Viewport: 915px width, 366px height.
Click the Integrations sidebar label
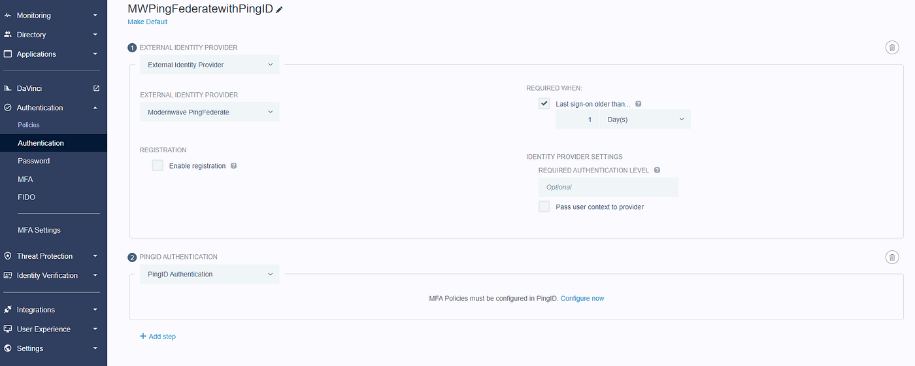36,310
